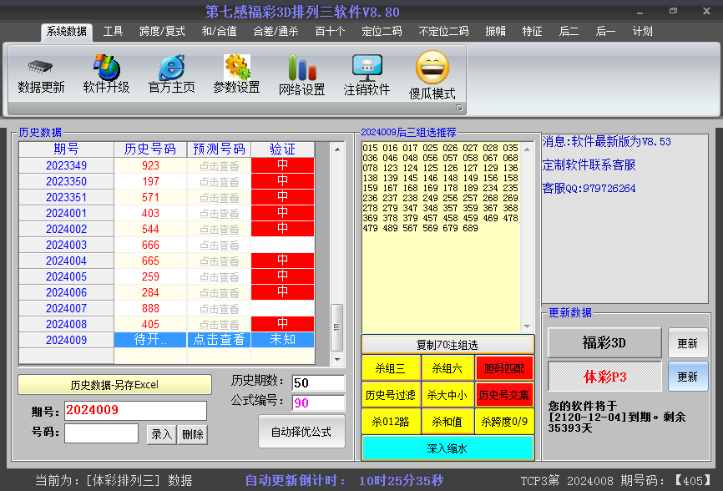Click the 杀跨度0/9 button
Image resolution: width=723 pixels, height=491 pixels.
tap(504, 422)
